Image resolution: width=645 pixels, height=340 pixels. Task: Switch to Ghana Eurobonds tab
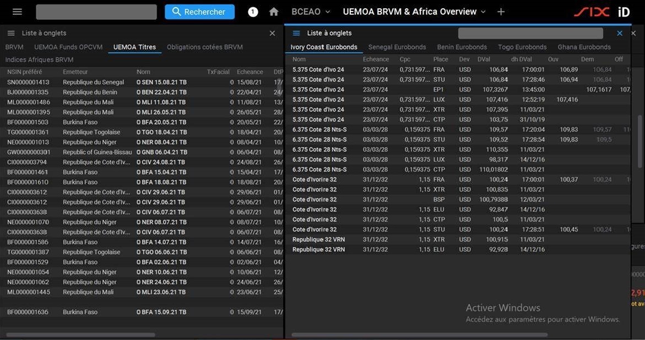[584, 47]
